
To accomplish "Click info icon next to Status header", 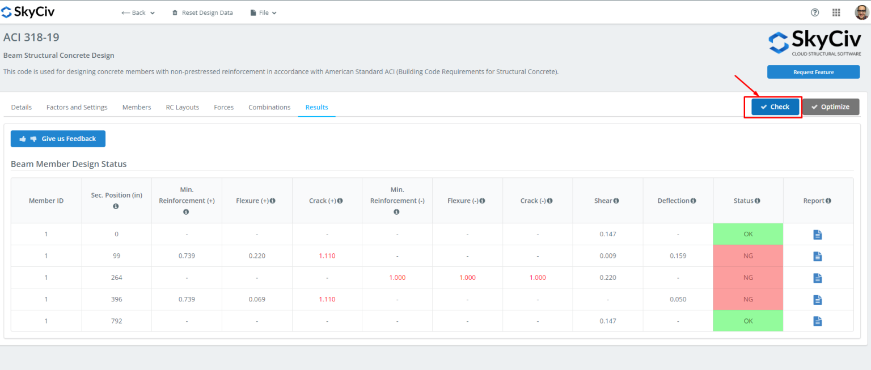I will 758,201.
